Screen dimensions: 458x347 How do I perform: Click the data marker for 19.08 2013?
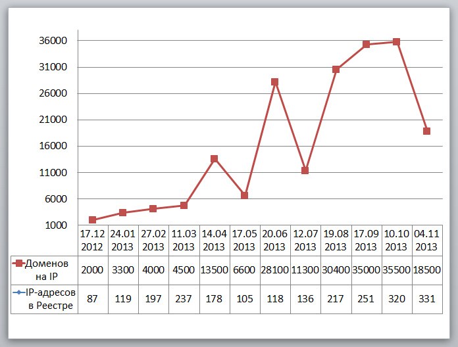[x=336, y=70]
